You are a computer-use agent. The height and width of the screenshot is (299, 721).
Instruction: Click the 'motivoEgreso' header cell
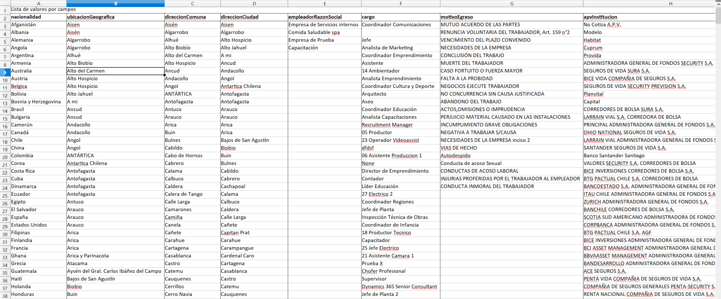click(x=511, y=17)
